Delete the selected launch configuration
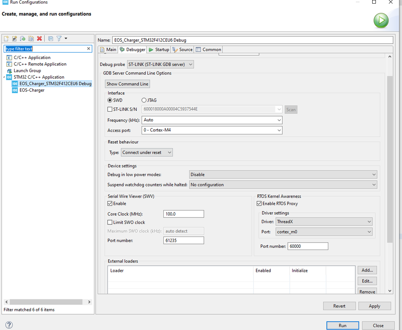This screenshot has width=402, height=330. pyautogui.click(x=39, y=39)
